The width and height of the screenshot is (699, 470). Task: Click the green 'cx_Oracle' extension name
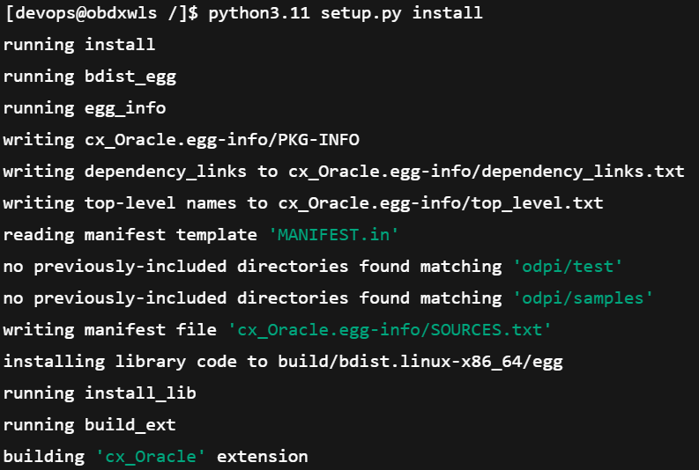click(x=151, y=456)
